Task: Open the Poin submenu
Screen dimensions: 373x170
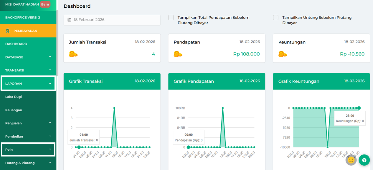Action: (x=28, y=149)
